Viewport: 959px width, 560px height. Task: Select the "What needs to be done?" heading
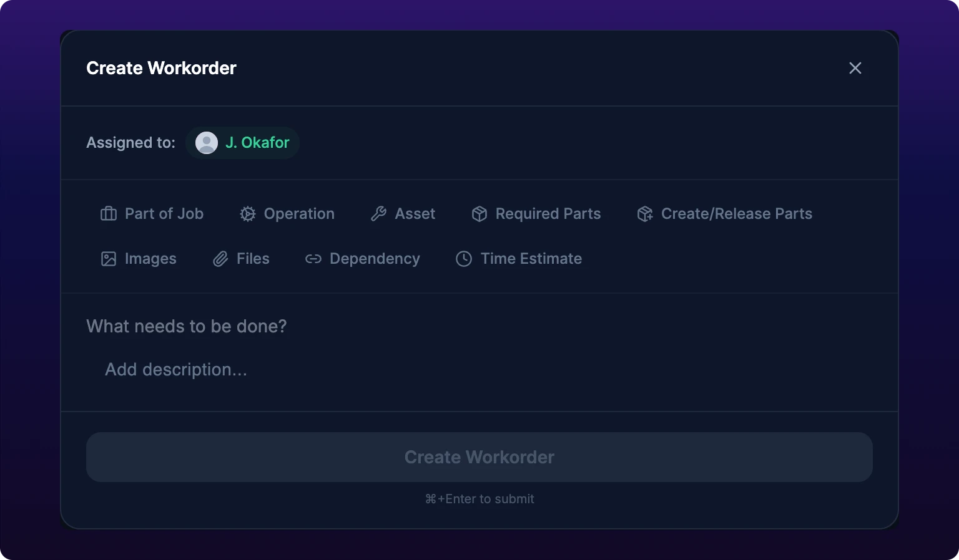(x=187, y=326)
